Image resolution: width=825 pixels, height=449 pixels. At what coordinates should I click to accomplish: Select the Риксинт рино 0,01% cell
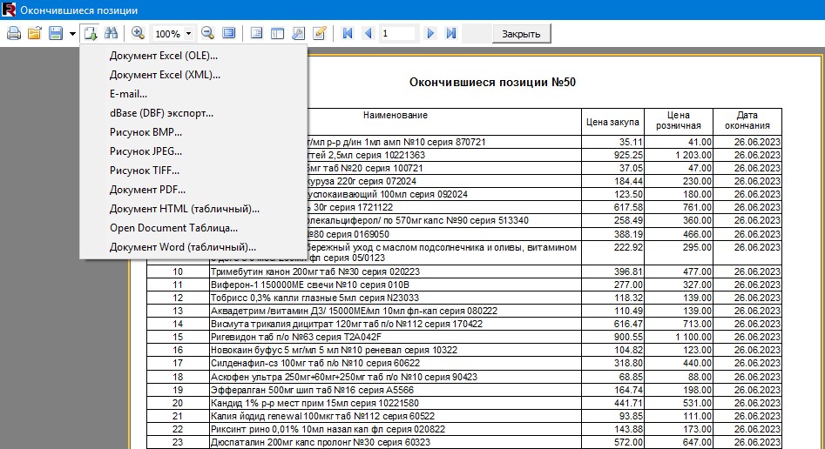pos(396,430)
